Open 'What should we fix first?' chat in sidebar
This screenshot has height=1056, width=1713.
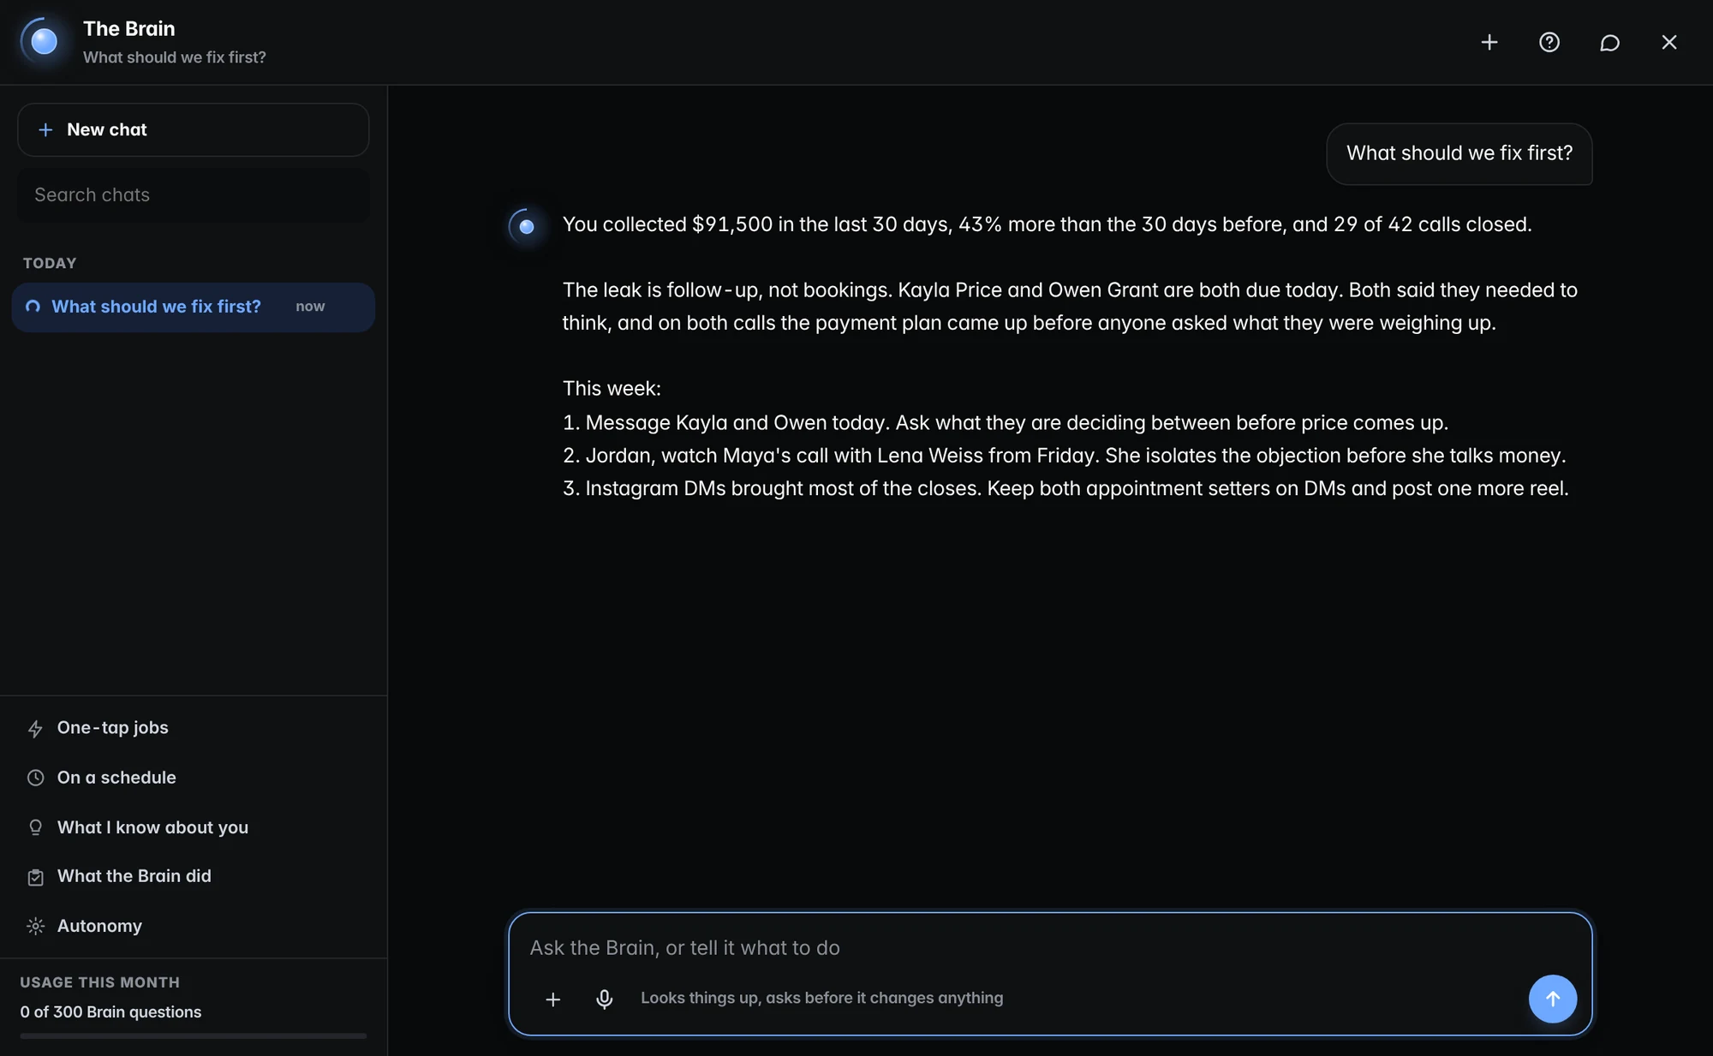(x=194, y=307)
